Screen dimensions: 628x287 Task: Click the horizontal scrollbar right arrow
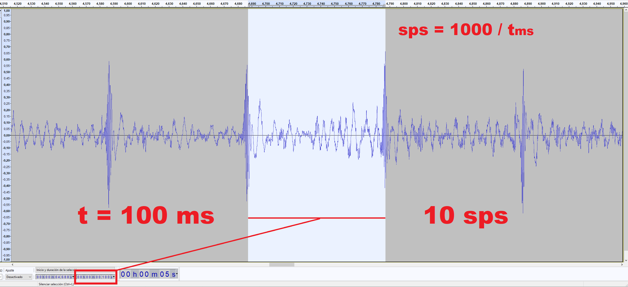622,264
